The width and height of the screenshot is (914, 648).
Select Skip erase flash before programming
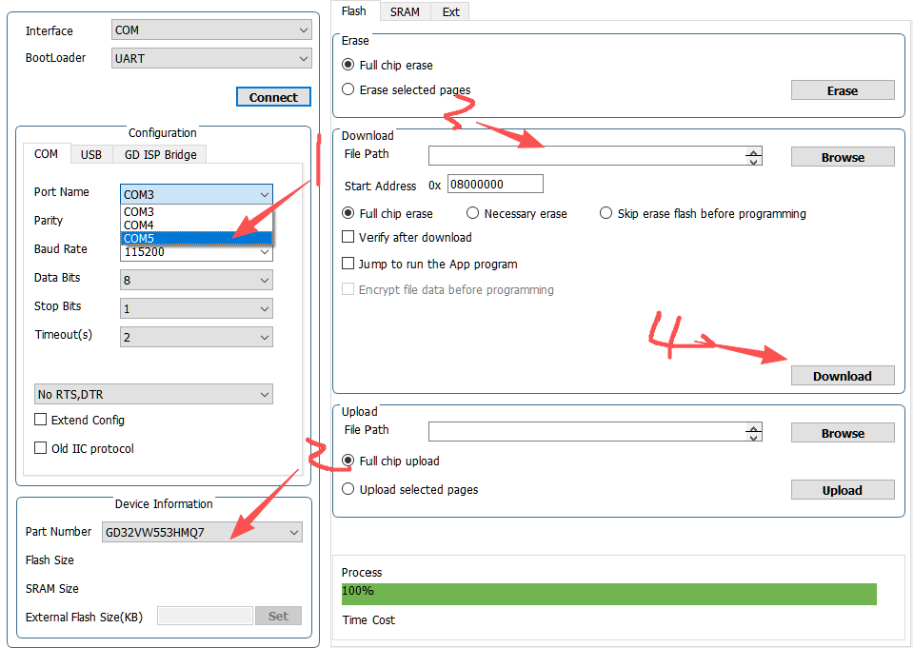pos(606,213)
